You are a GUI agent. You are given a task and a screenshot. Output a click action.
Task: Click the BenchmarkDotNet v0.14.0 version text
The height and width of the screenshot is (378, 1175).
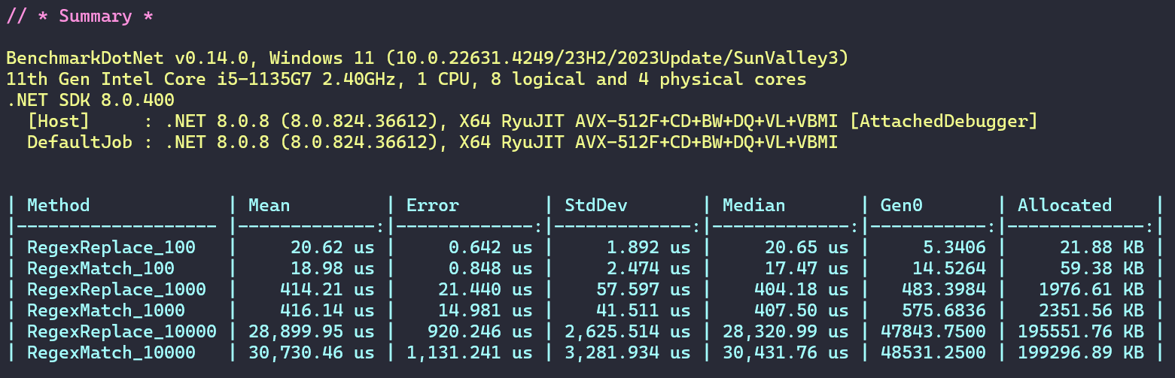(x=132, y=58)
